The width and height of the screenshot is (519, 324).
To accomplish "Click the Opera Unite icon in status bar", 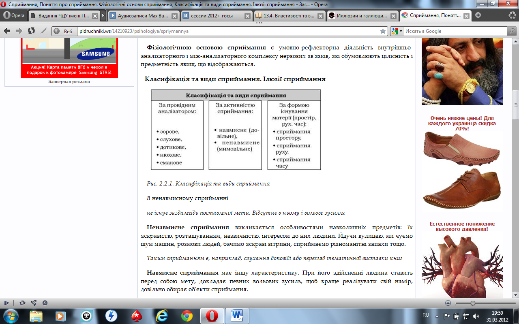I will [x=34, y=303].
